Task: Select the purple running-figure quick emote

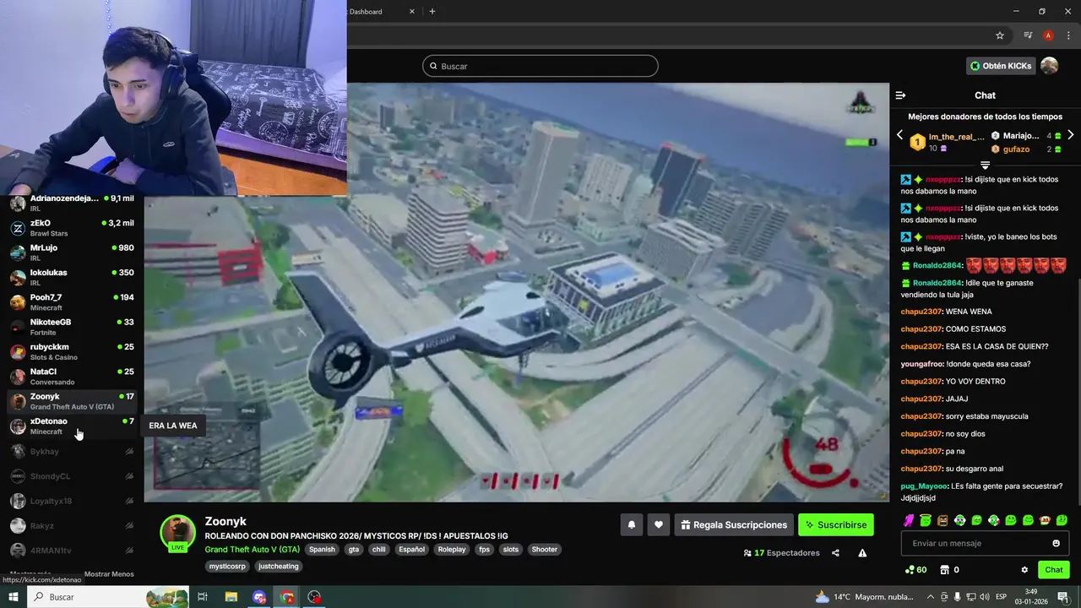Action: tap(909, 520)
